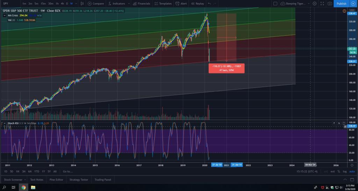Viewport: 358px width, 191px height.
Task: Open the Pine Editor tab
Action: tap(57, 180)
